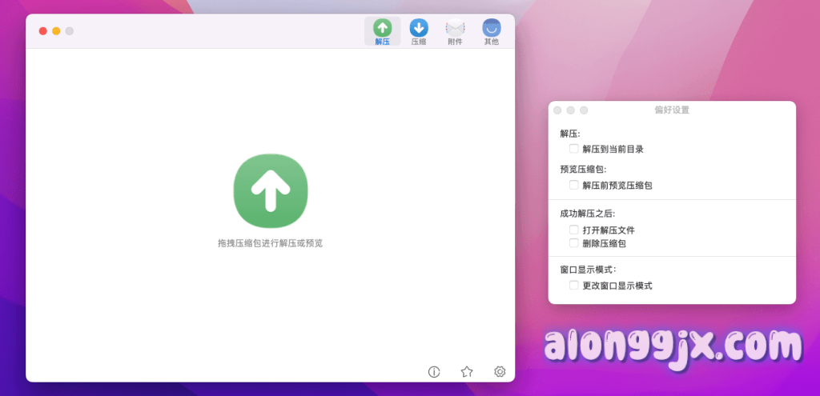
Task: Minimize the 偏好设置 preferences window
Action: coord(571,110)
